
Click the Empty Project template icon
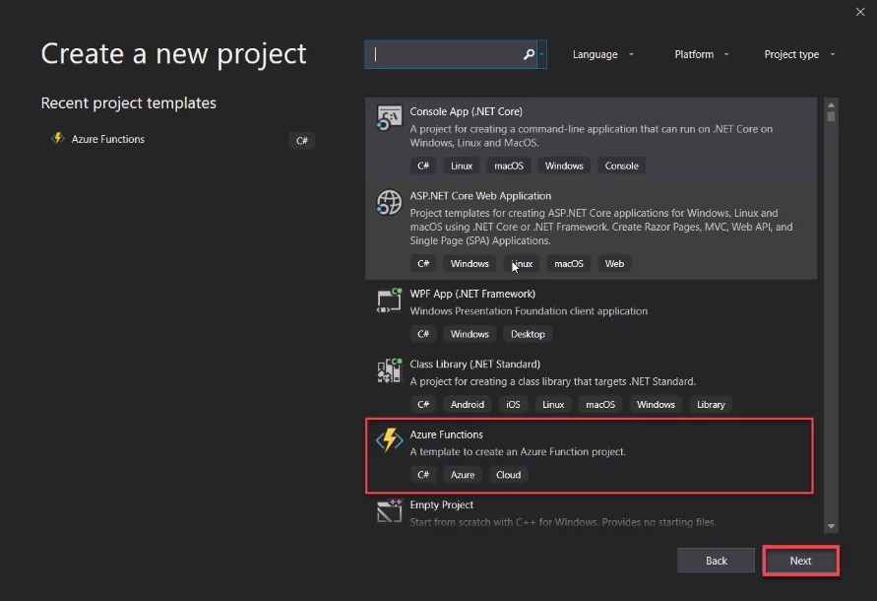(x=389, y=510)
